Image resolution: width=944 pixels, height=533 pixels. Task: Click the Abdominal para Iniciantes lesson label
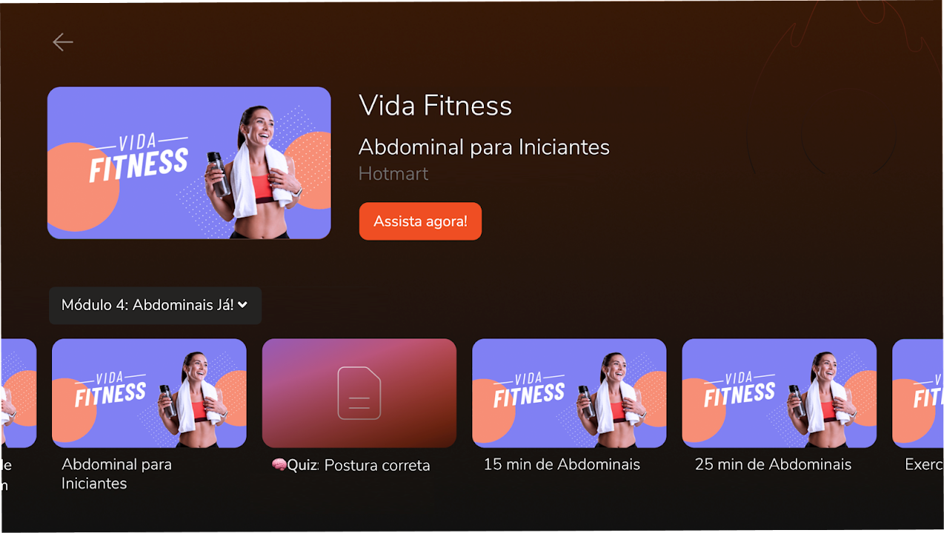point(116,474)
